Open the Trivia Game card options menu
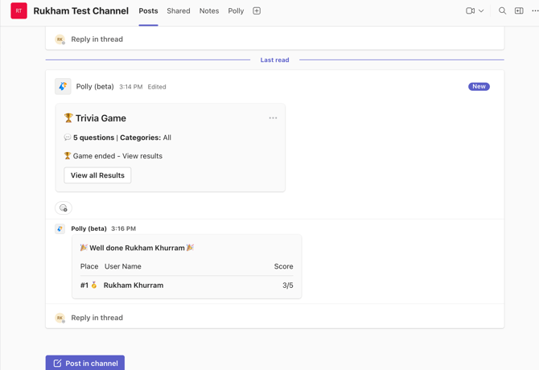Viewport: 539px width, 370px height. pyautogui.click(x=273, y=118)
